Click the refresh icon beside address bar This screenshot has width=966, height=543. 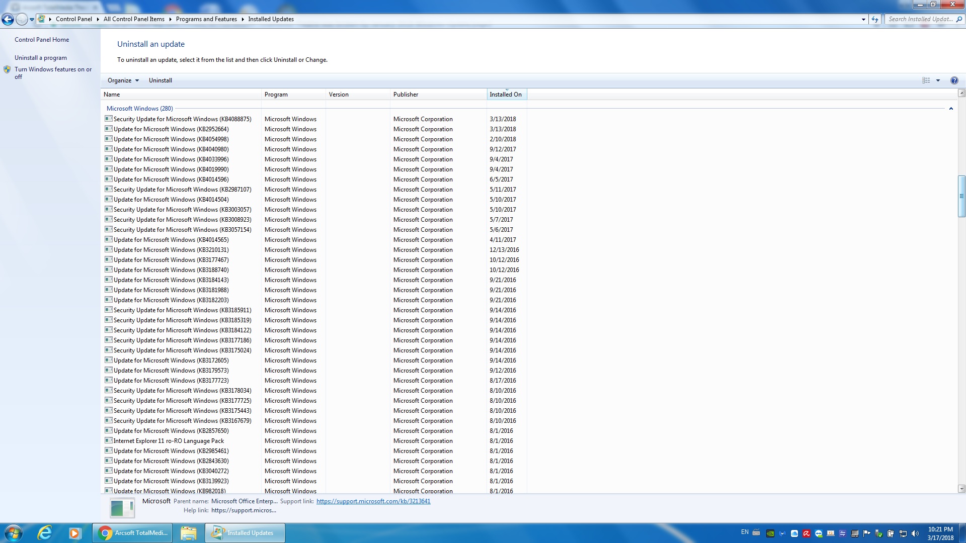click(x=875, y=20)
